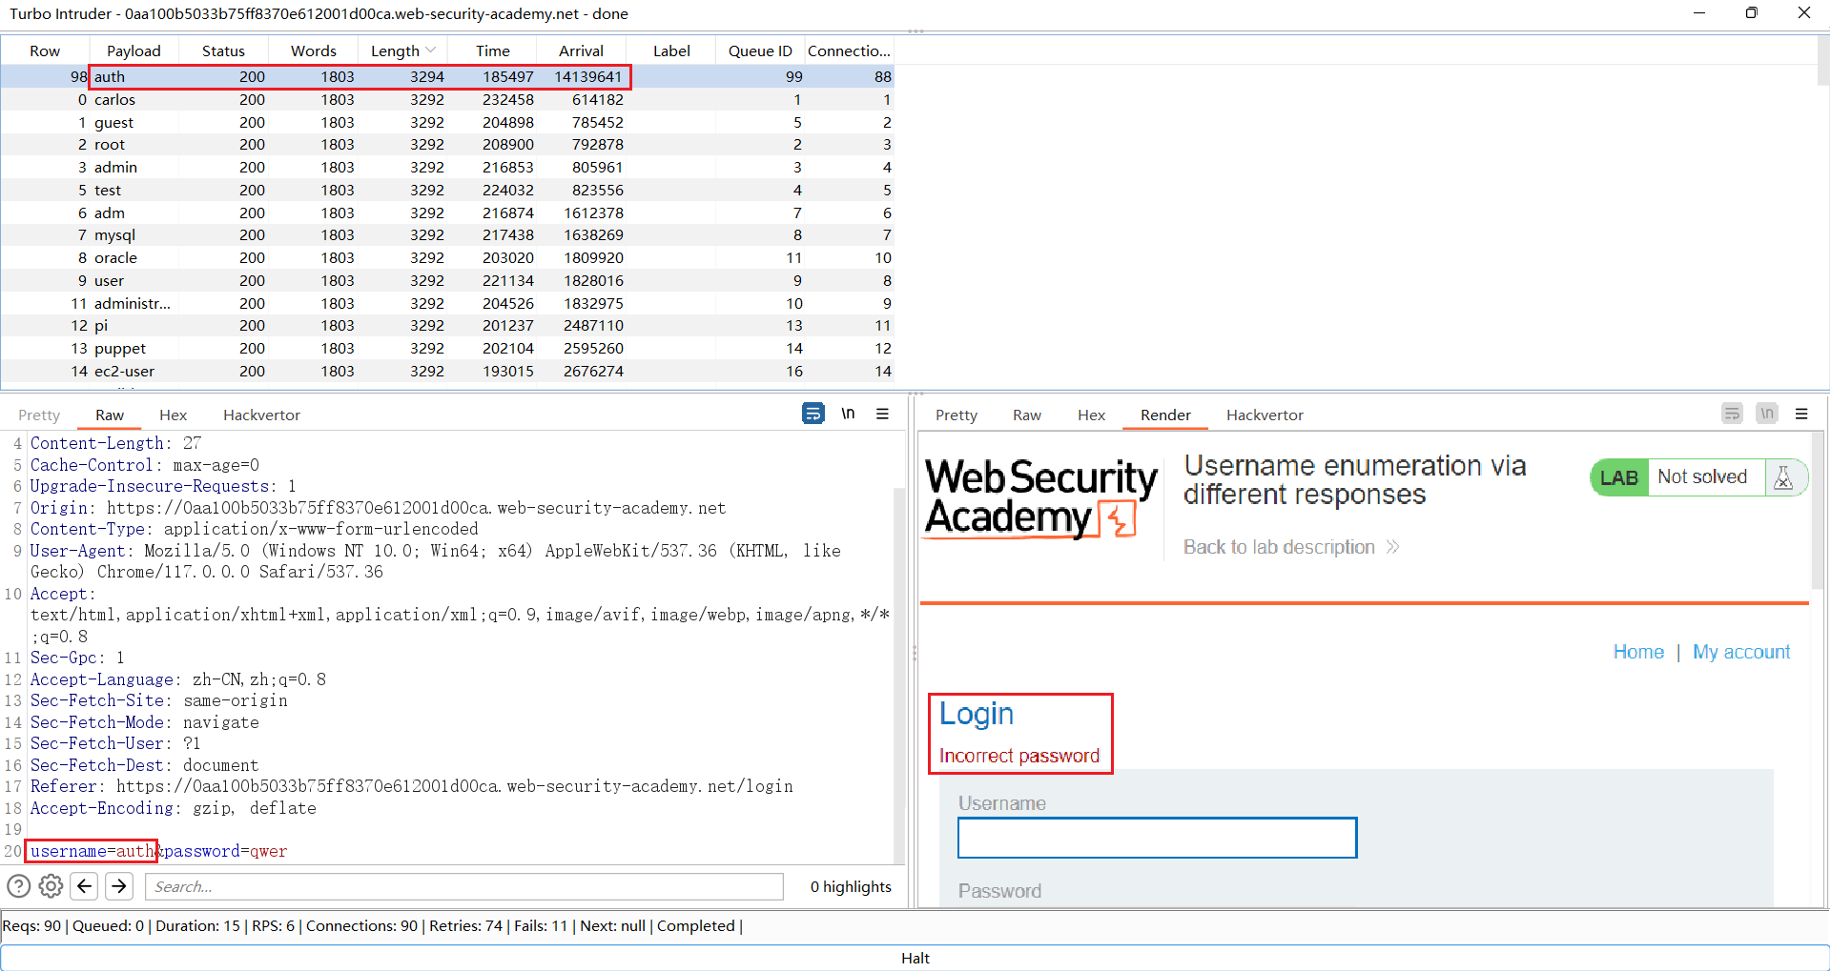Toggle word wrap icon in response pane
Screen dimensions: 1831x972
click(1732, 414)
